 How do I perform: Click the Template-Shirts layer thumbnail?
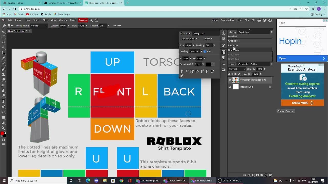(235, 80)
